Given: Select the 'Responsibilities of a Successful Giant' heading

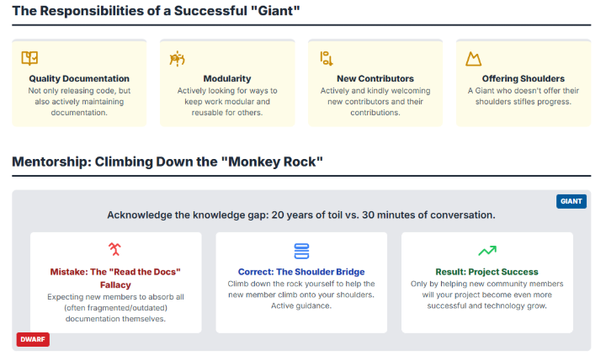Looking at the screenshot, I should point(157,12).
